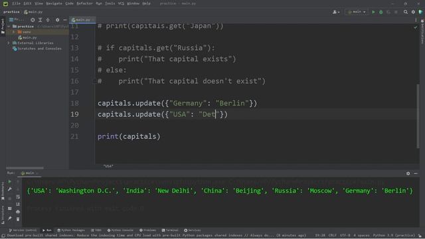Click the Expand All icon in Project panel
Image resolution: width=425 pixels, height=239 pixels.
click(40, 20)
